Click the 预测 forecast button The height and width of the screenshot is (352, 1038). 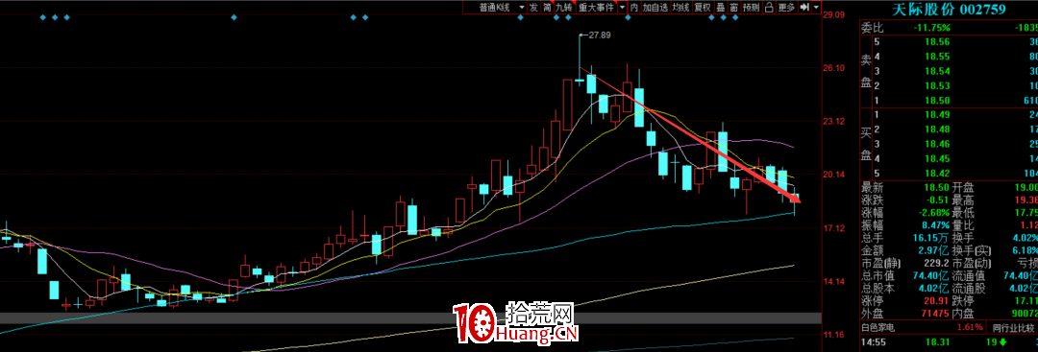point(752,8)
